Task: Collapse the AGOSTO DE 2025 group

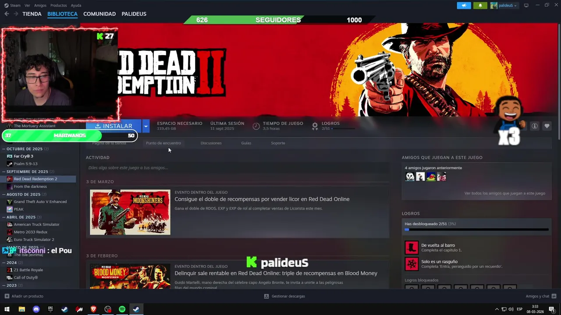Action: [x=4, y=194]
